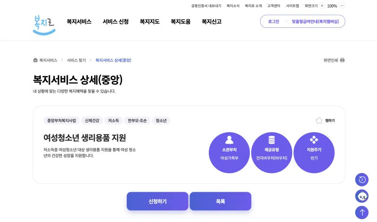
Task: Expand the 복지도움 menu
Action: pyautogui.click(x=180, y=22)
